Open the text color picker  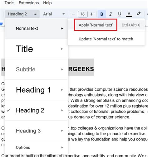pyautogui.click(x=129, y=14)
